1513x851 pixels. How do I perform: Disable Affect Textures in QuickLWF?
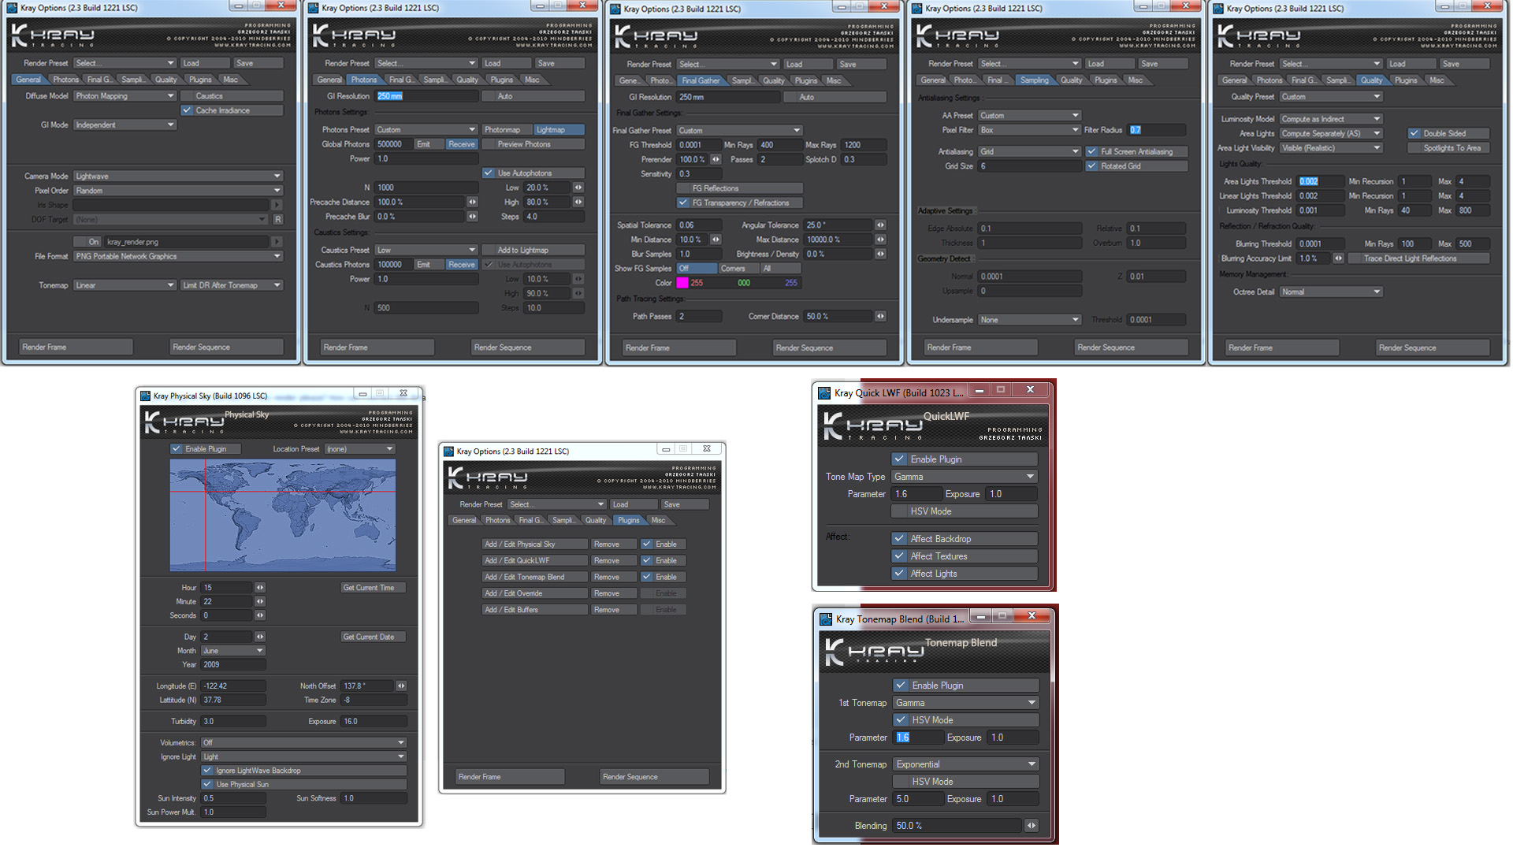coord(899,556)
